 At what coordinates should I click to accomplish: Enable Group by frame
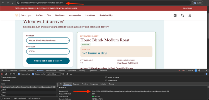106,77
